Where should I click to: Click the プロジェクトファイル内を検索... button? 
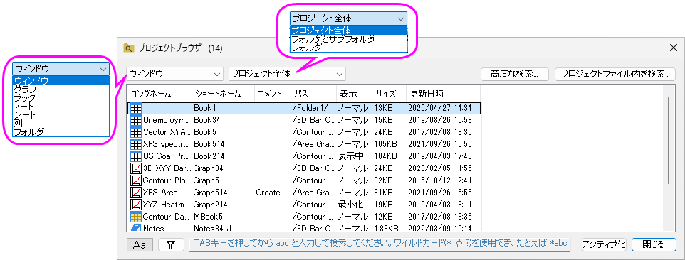pos(615,74)
